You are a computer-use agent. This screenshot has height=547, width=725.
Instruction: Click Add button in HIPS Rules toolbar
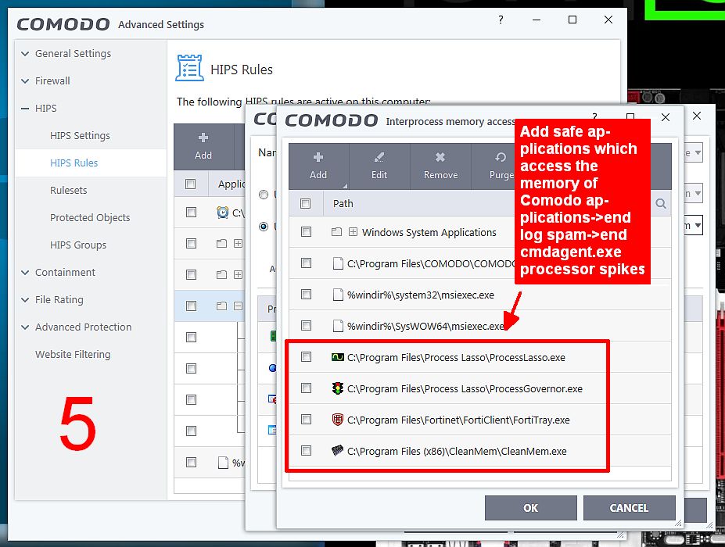pos(203,146)
